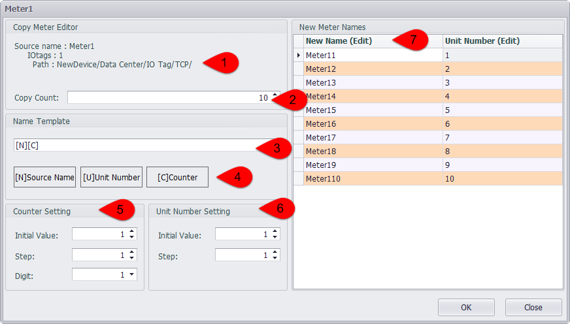Screen dimensions: 570x324
Task: Click the Close button
Action: (533, 307)
